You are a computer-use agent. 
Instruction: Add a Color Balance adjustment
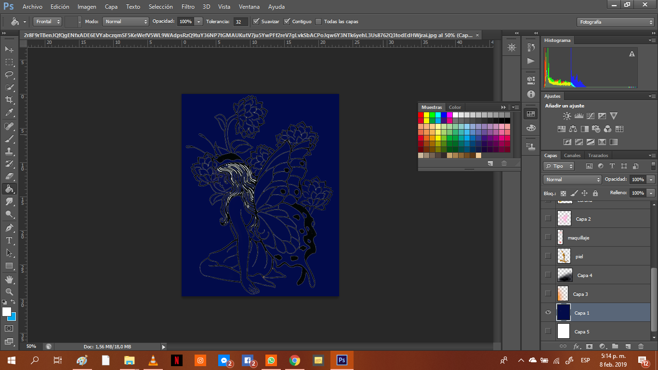pos(573,129)
